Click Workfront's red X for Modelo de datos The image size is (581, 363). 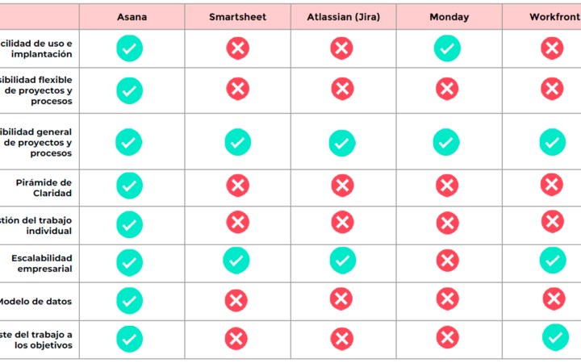tap(554, 299)
